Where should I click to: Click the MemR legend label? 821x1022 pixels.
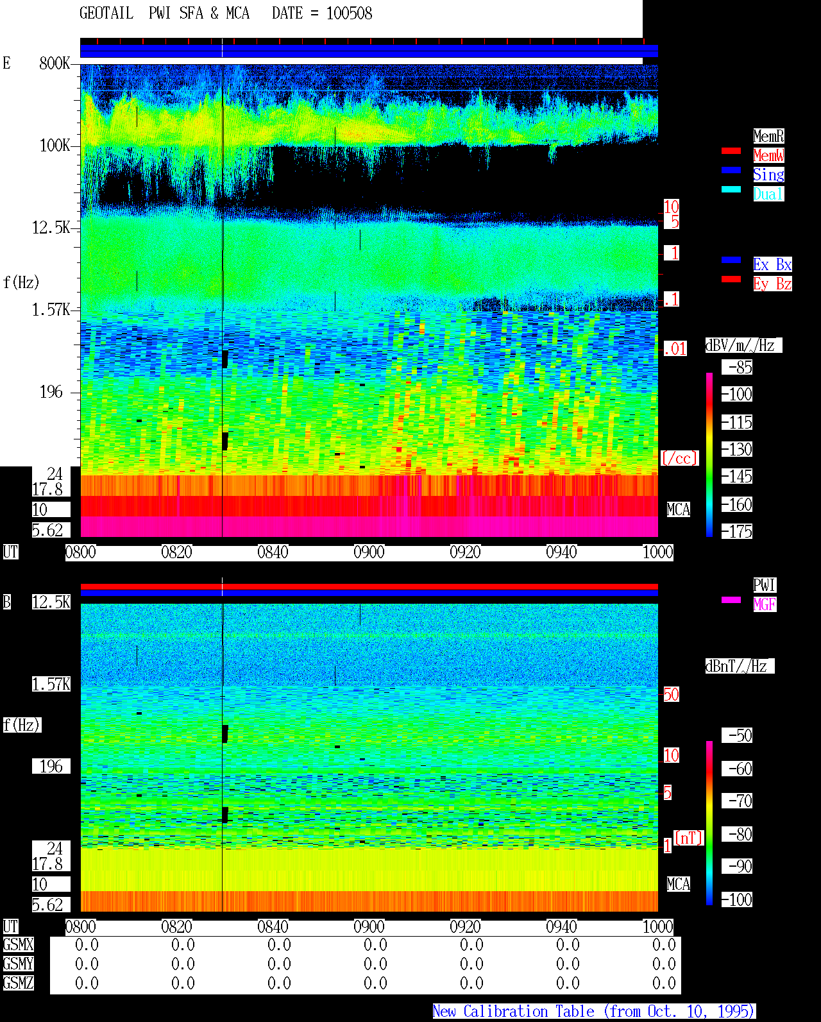pyautogui.click(x=768, y=136)
